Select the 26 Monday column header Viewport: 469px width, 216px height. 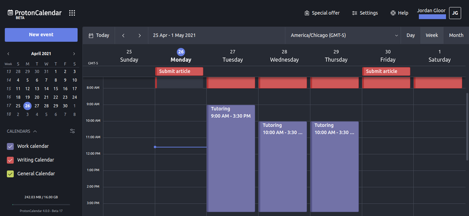point(181,56)
